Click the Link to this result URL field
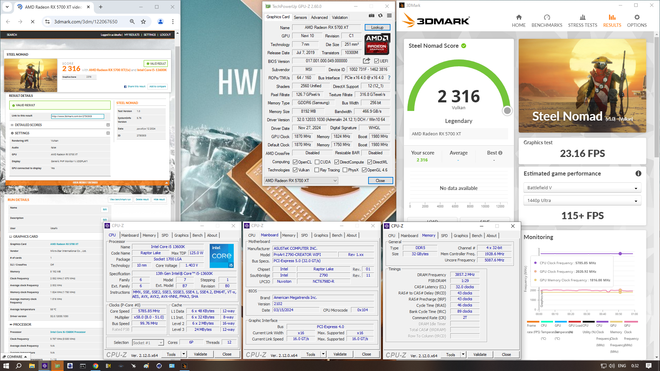Image resolution: width=660 pixels, height=371 pixels. (77, 116)
